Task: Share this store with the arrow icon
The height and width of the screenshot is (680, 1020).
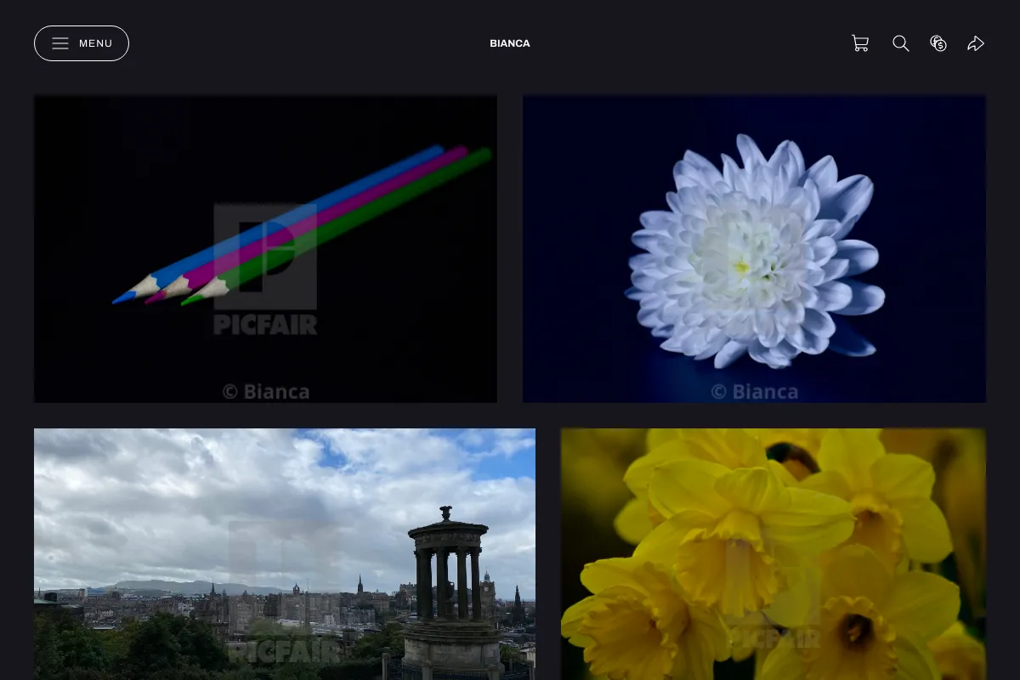Action: pos(976,43)
